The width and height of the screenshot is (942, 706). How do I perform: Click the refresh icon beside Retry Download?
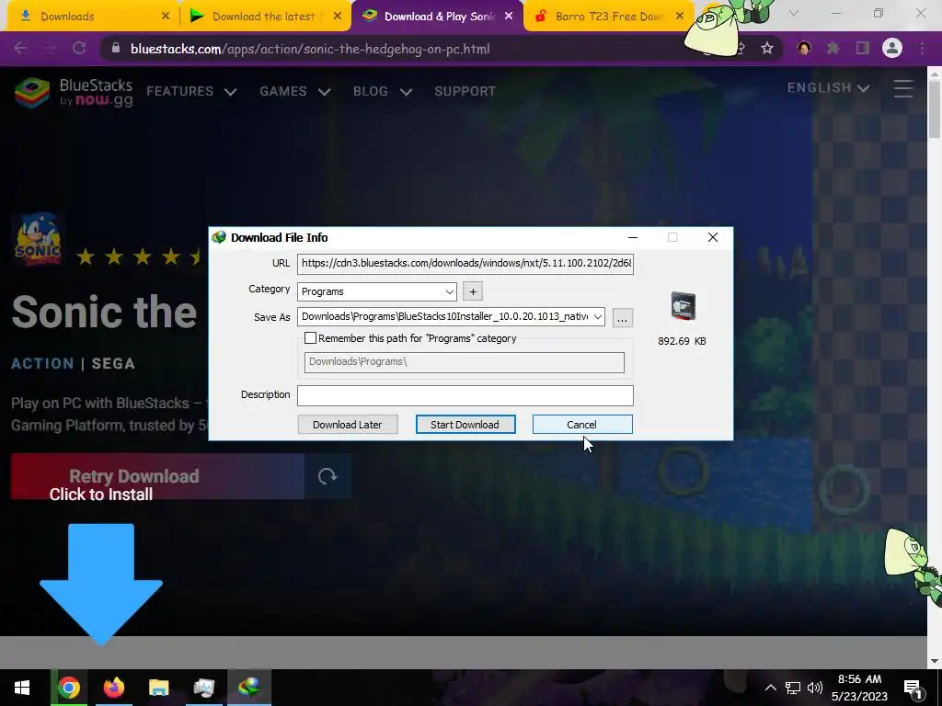[x=327, y=476]
